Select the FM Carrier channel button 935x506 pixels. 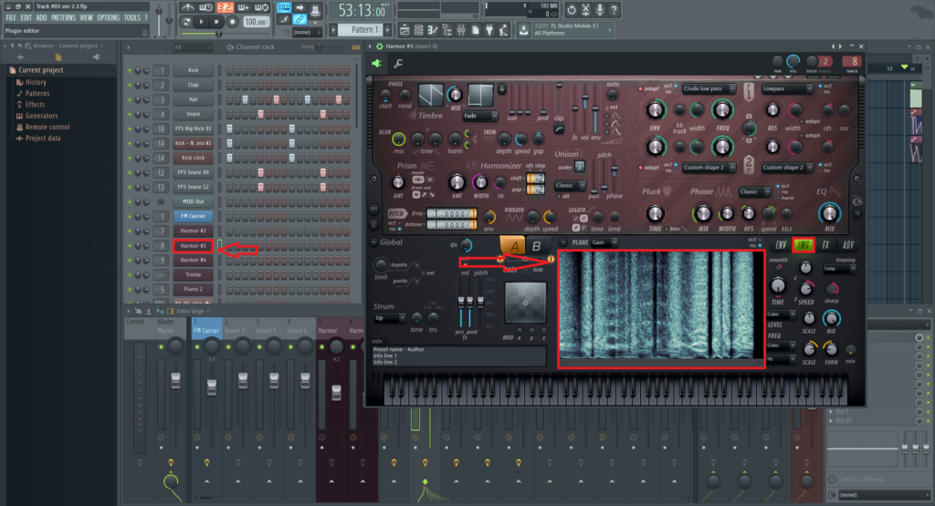(193, 216)
